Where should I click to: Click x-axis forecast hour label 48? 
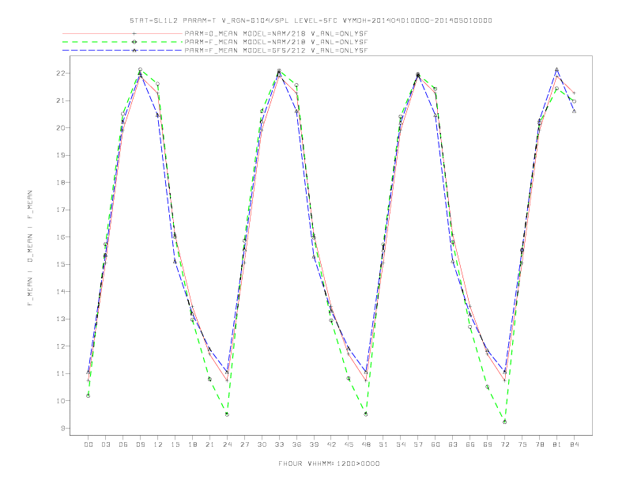point(366,444)
